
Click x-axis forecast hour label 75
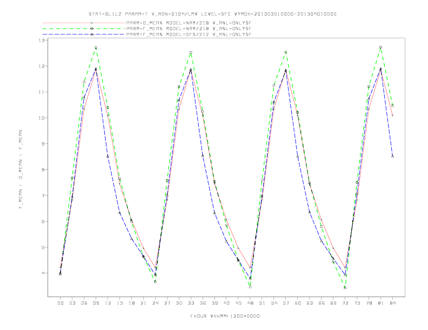coord(357,303)
